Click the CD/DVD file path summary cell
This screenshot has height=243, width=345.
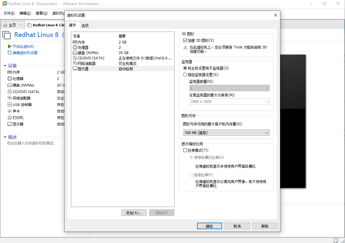[145, 58]
